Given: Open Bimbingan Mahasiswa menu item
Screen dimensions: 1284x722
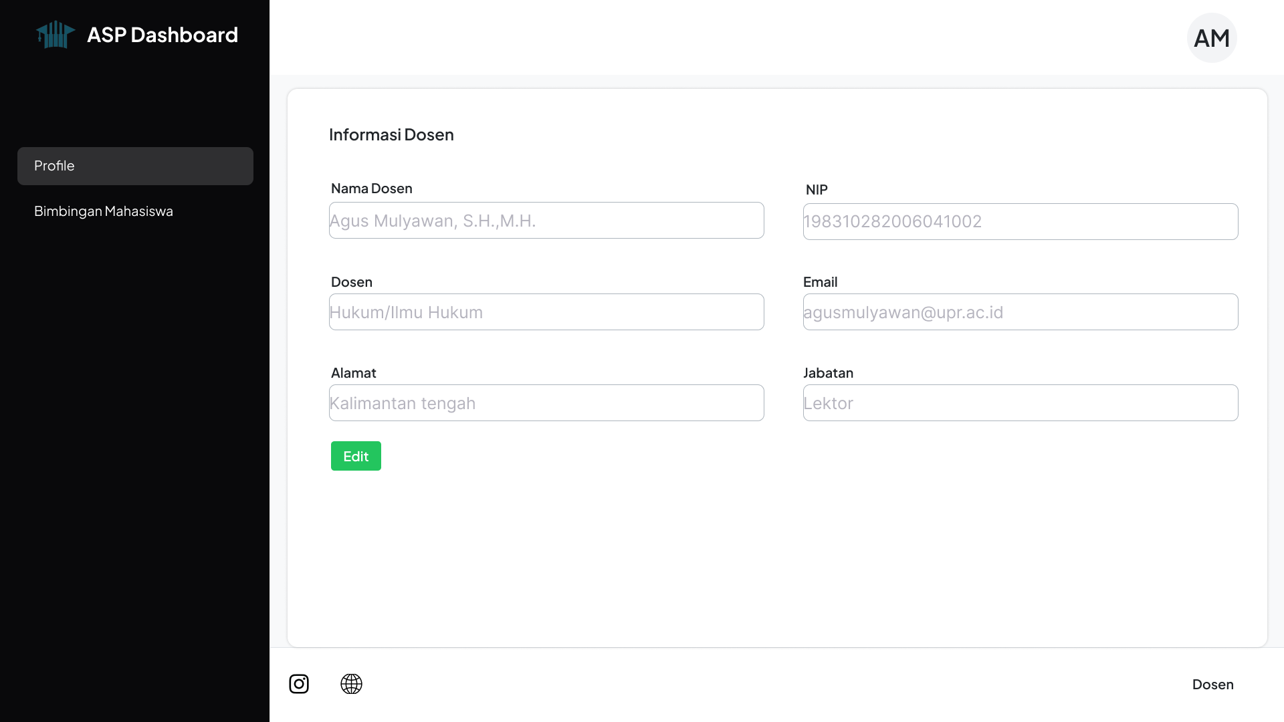Looking at the screenshot, I should coord(104,211).
